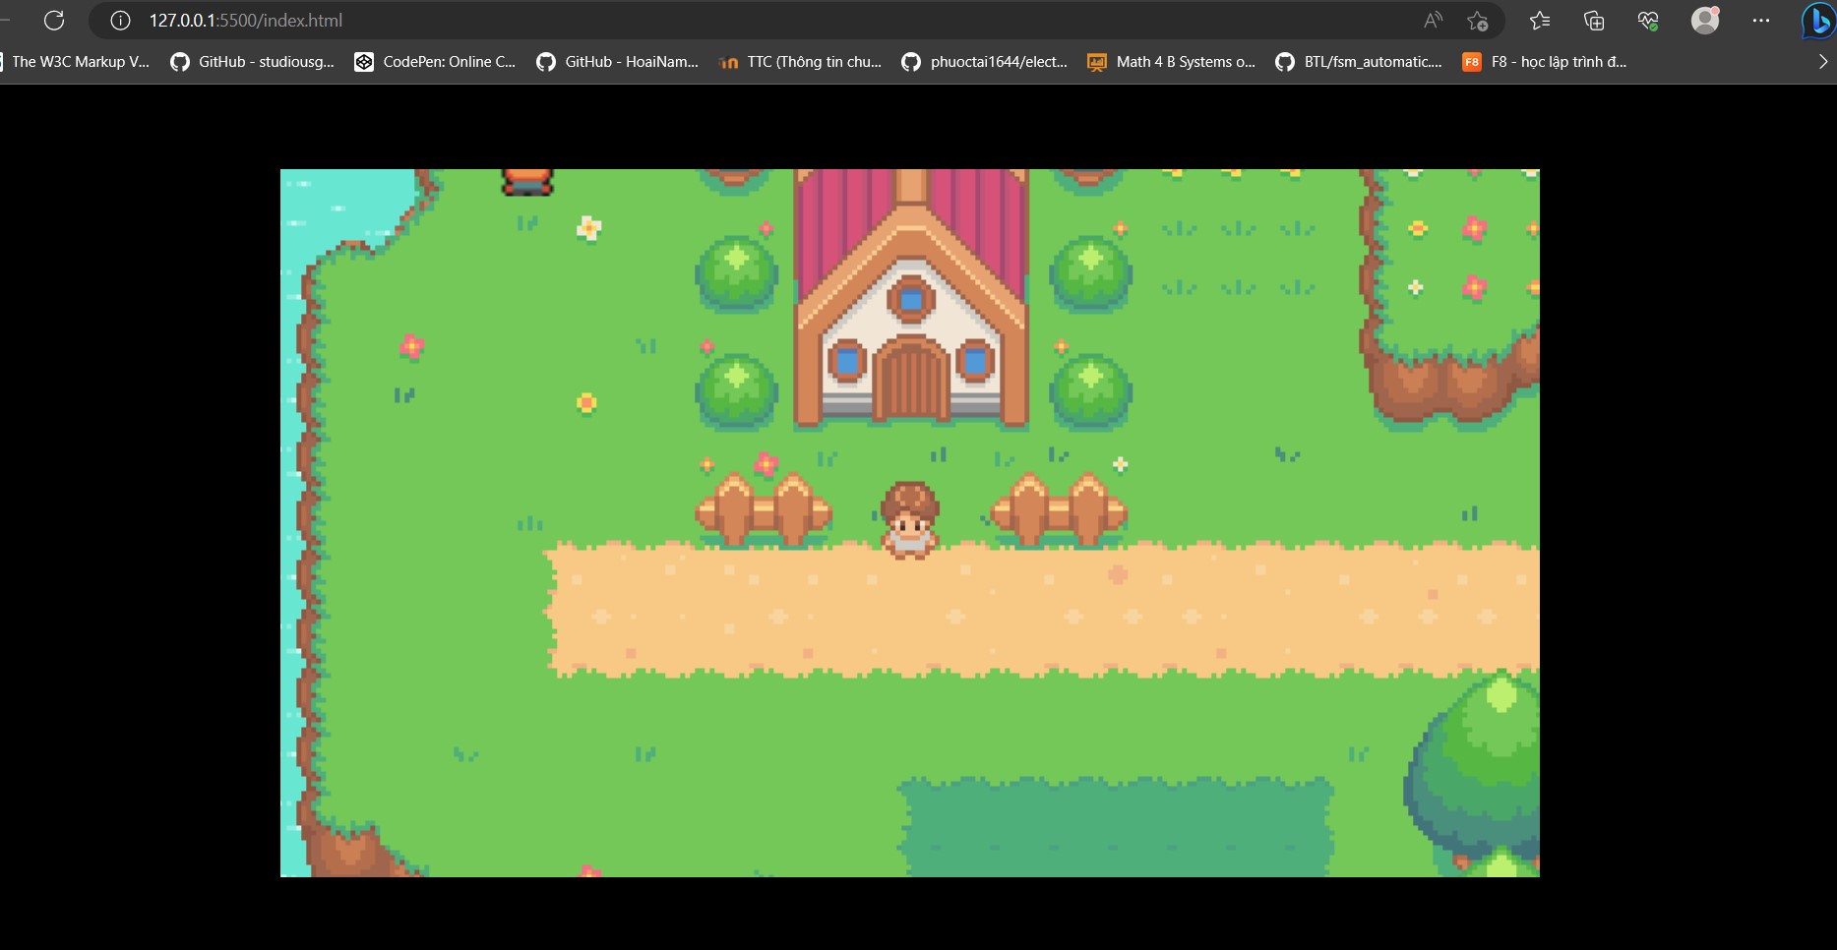Add this page to favorites
The width and height of the screenshot is (1837, 950).
click(1477, 20)
